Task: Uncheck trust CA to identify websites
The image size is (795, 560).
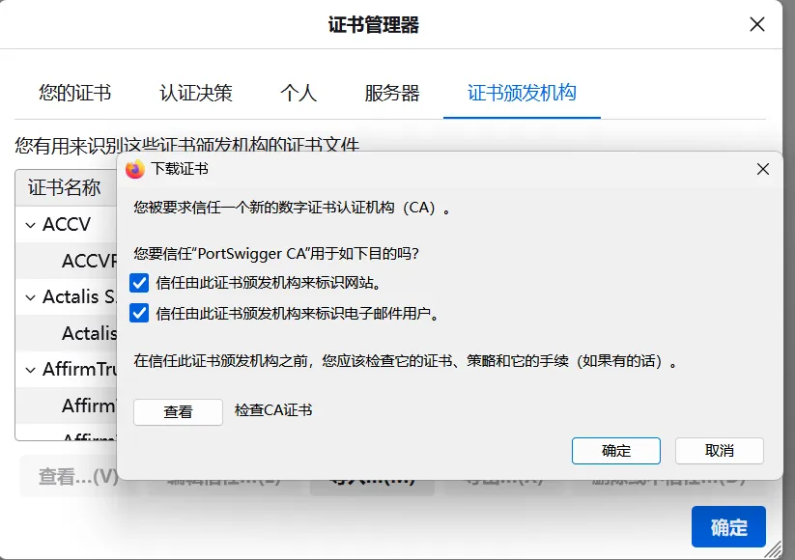Action: pos(139,283)
